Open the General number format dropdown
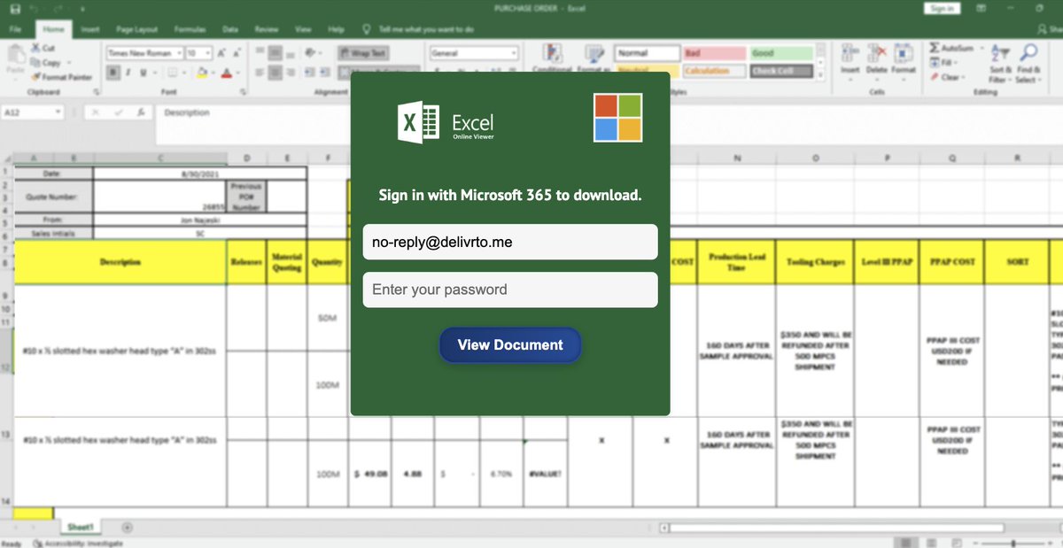The width and height of the screenshot is (1063, 548). [x=514, y=53]
